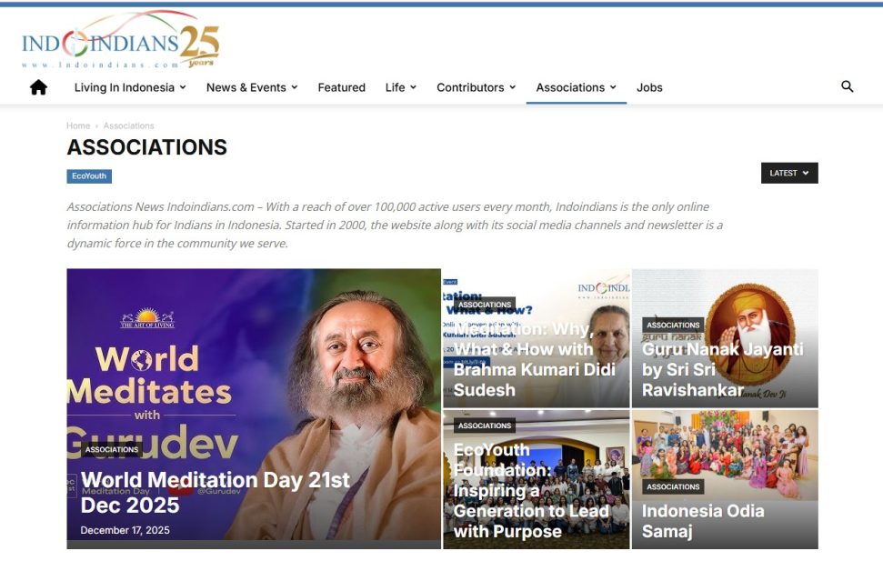This screenshot has width=883, height=571.
Task: Expand the Contributors menu
Action: [x=476, y=87]
